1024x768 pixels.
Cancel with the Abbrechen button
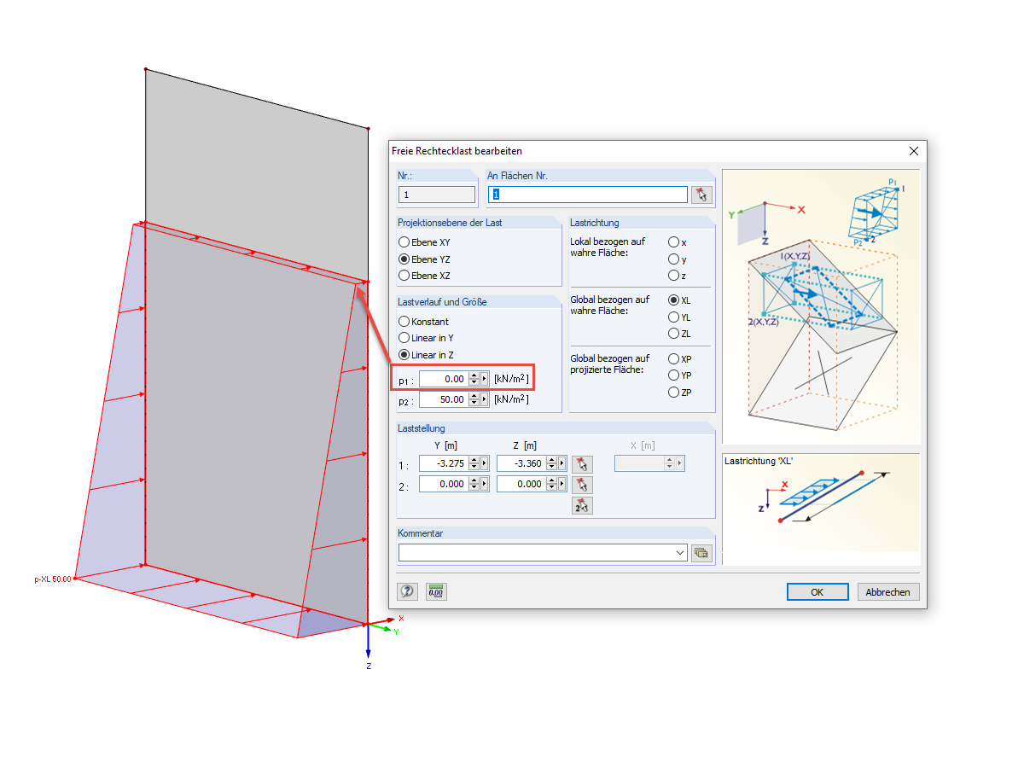(887, 591)
